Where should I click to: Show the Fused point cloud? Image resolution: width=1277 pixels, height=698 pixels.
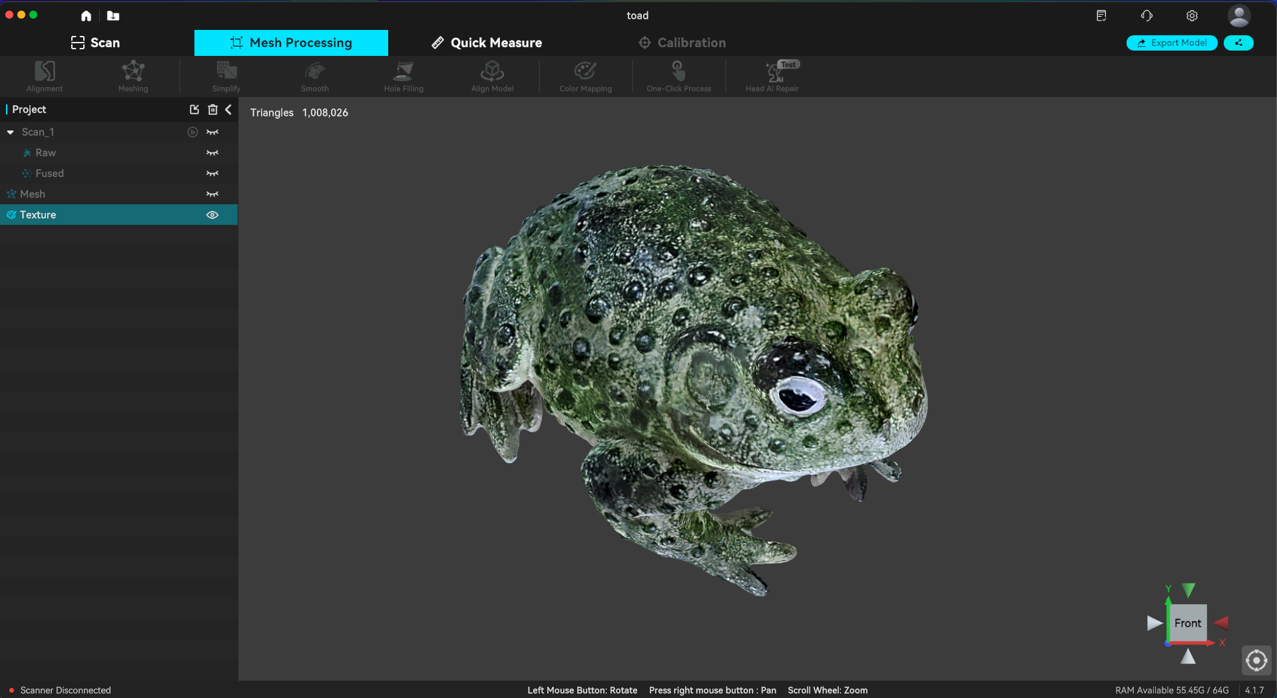212,174
